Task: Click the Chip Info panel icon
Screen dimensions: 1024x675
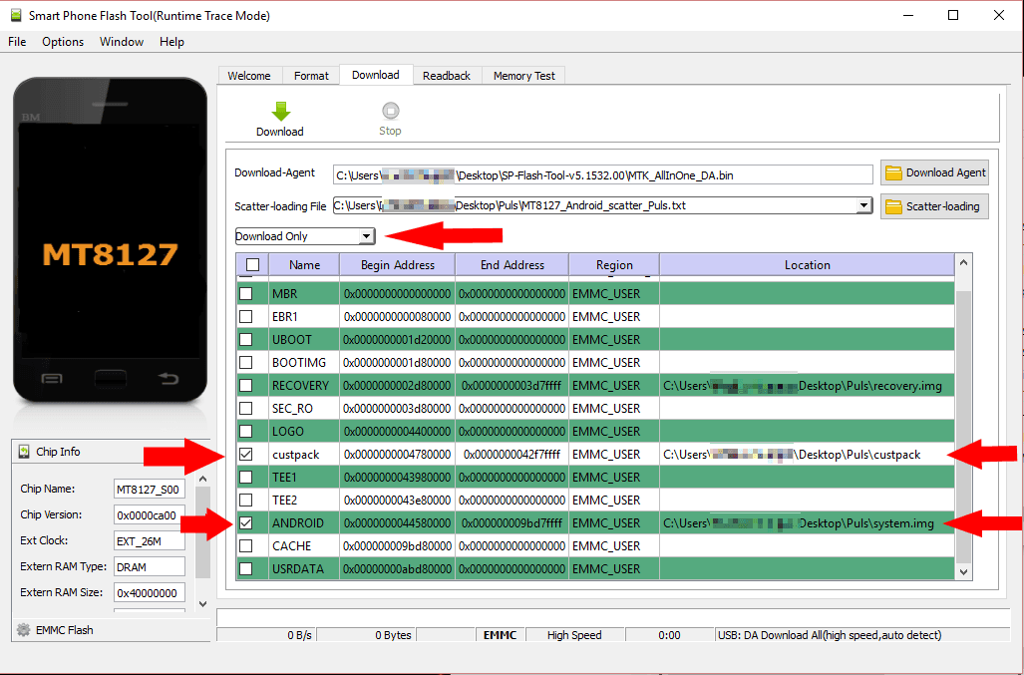Action: [x=24, y=451]
